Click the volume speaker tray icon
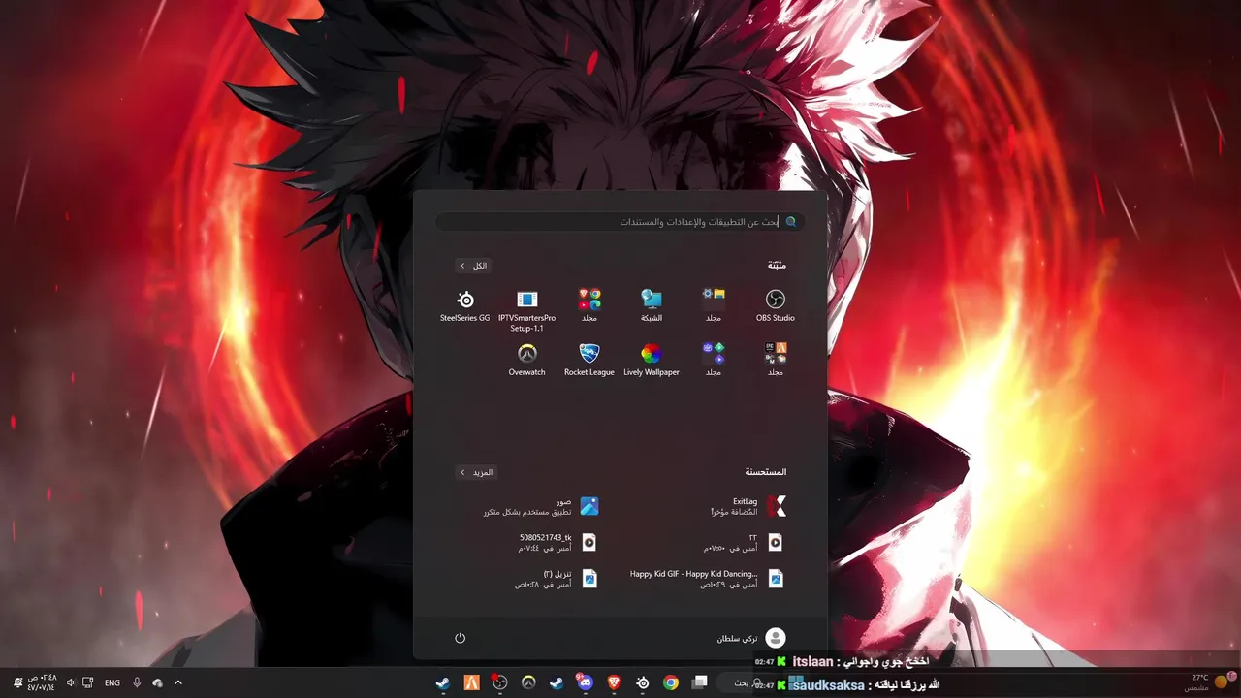Screen dimensions: 1241x698 [x=71, y=682]
